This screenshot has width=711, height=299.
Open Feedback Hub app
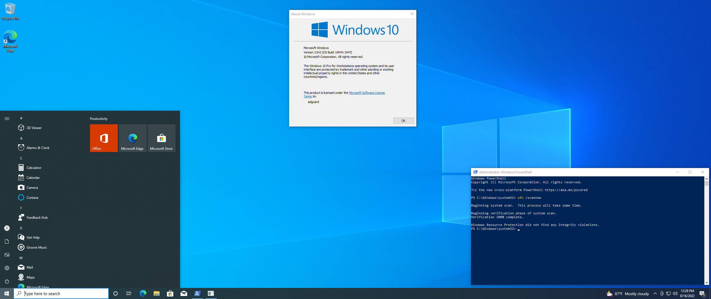tap(37, 217)
